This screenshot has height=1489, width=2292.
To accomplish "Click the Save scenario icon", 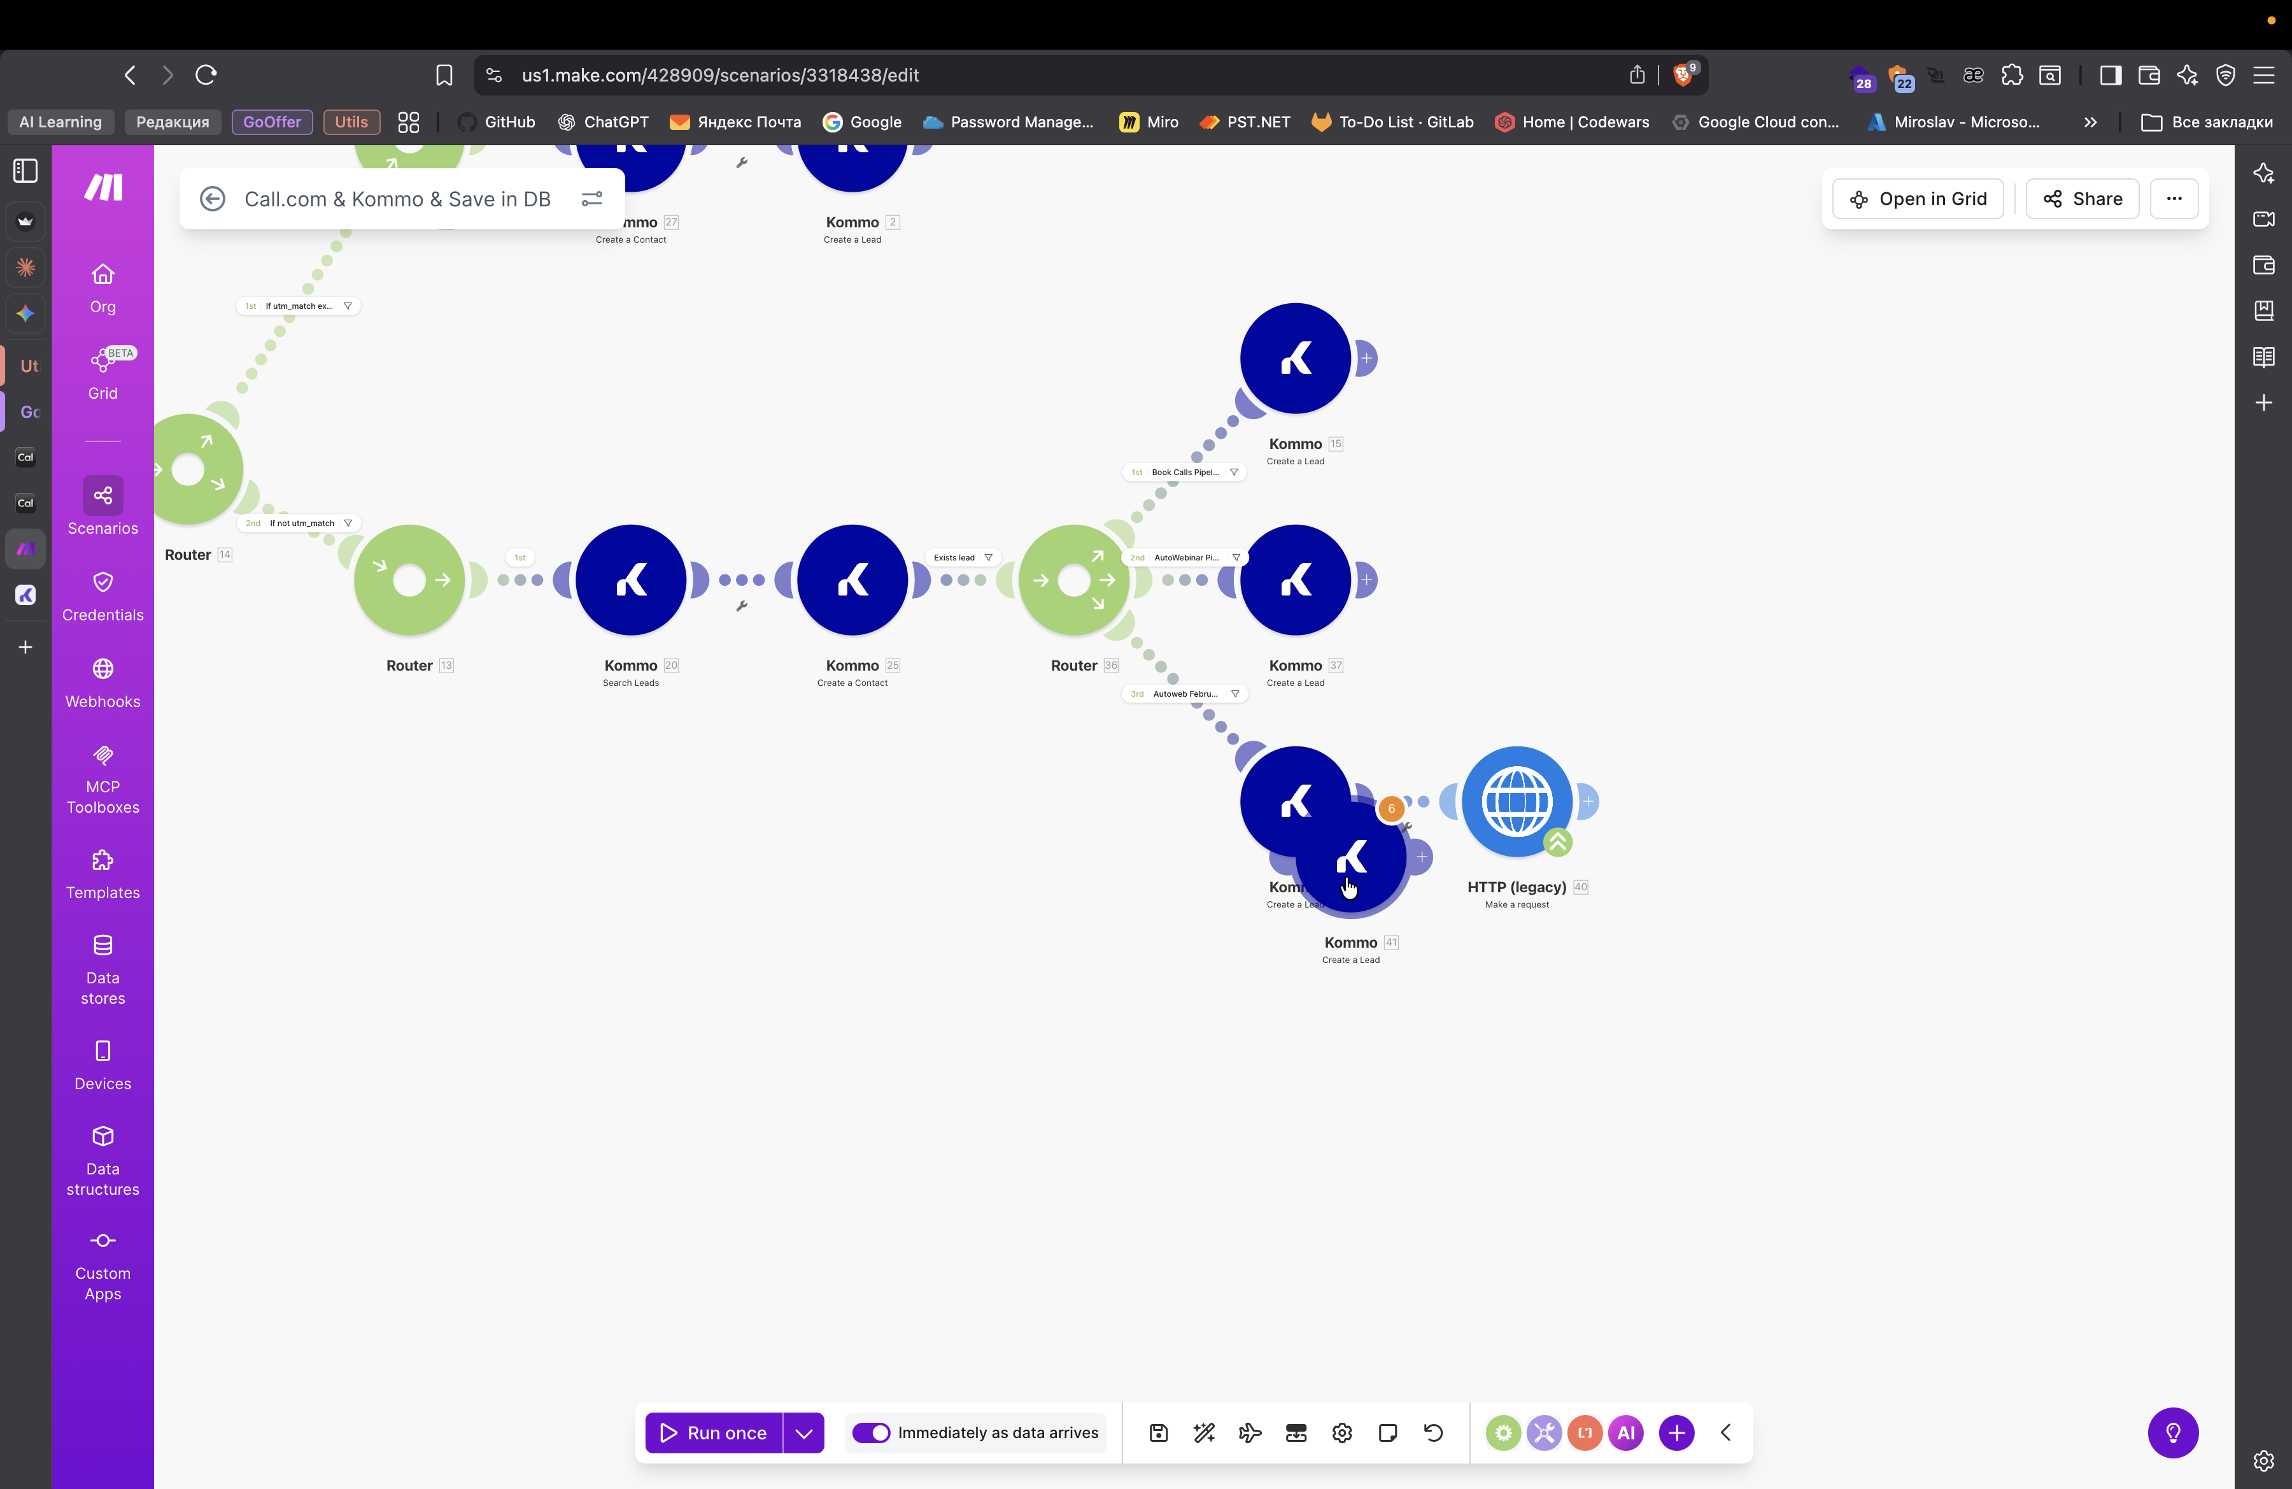I will click(1159, 1432).
